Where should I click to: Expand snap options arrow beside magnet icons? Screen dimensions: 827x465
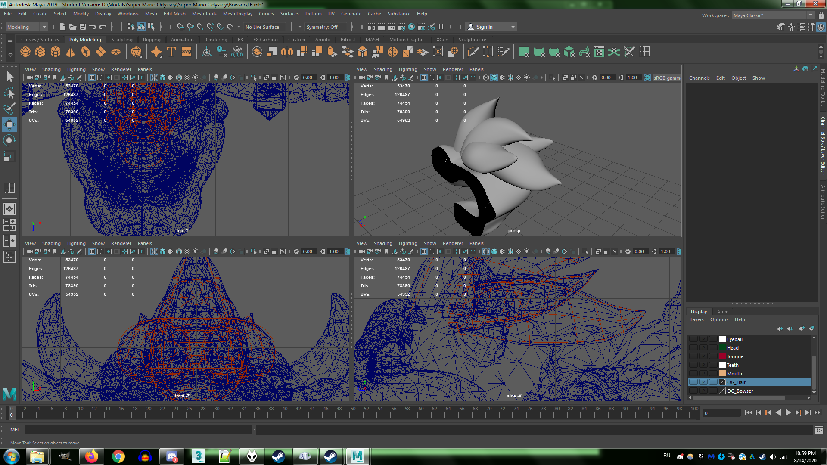point(239,27)
